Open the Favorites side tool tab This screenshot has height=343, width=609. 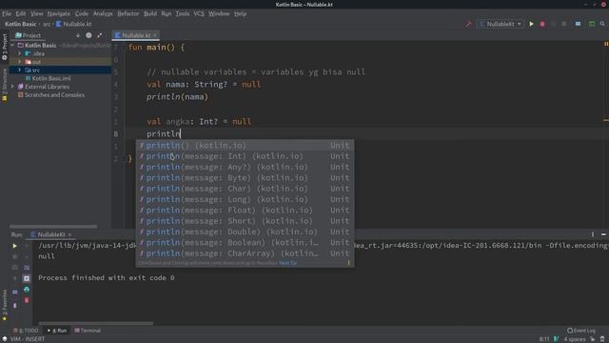click(x=4, y=305)
